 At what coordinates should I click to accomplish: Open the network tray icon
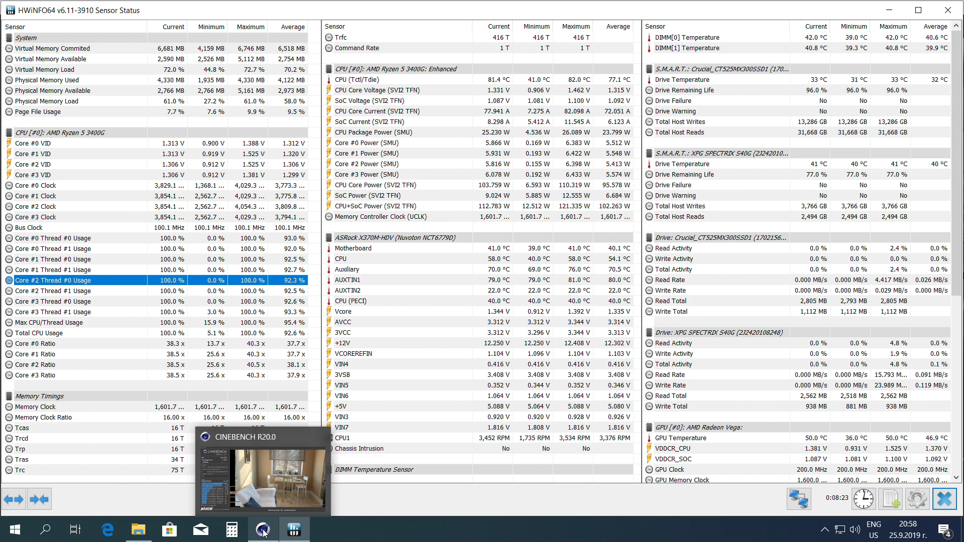click(x=840, y=529)
